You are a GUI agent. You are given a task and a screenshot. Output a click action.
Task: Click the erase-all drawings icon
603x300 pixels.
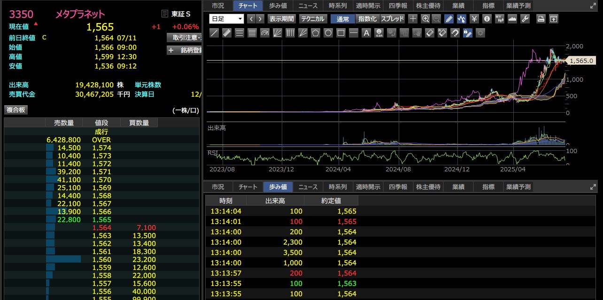[x=442, y=33]
